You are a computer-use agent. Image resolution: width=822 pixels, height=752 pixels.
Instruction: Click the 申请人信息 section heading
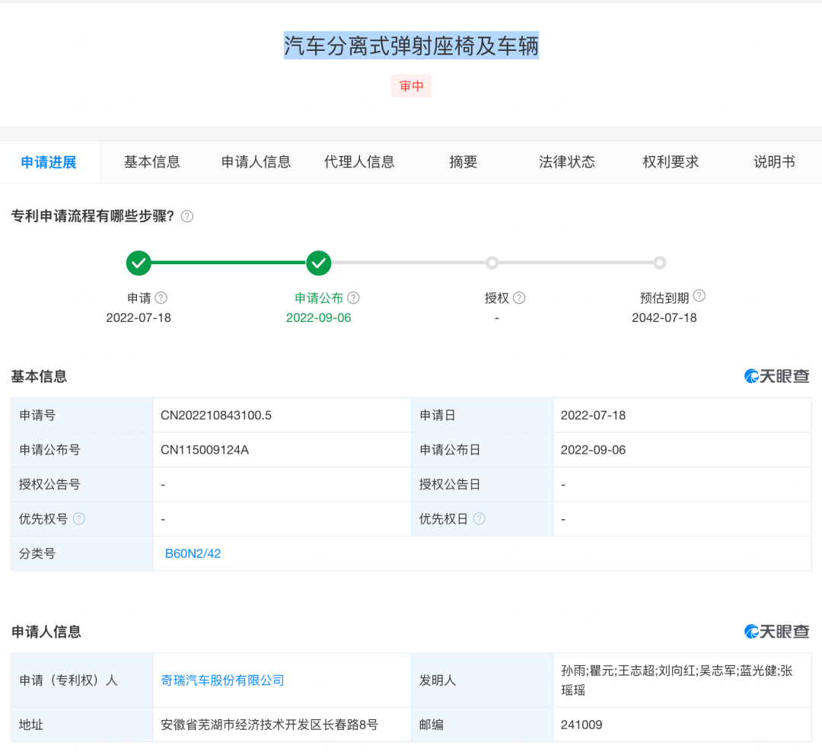46,632
